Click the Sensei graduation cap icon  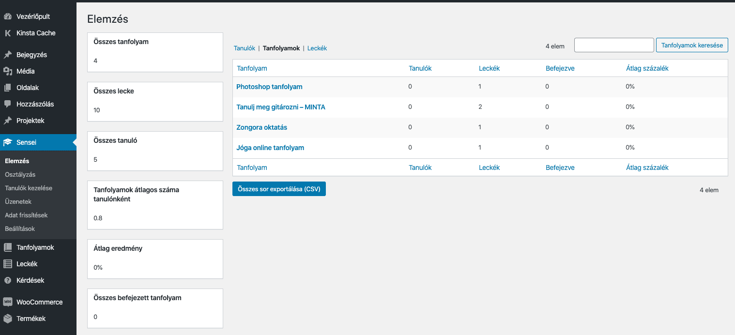[8, 142]
